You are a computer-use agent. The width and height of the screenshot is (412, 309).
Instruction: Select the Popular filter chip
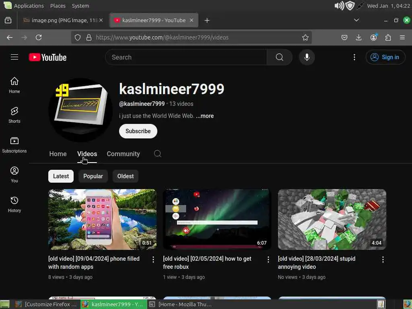point(93,176)
